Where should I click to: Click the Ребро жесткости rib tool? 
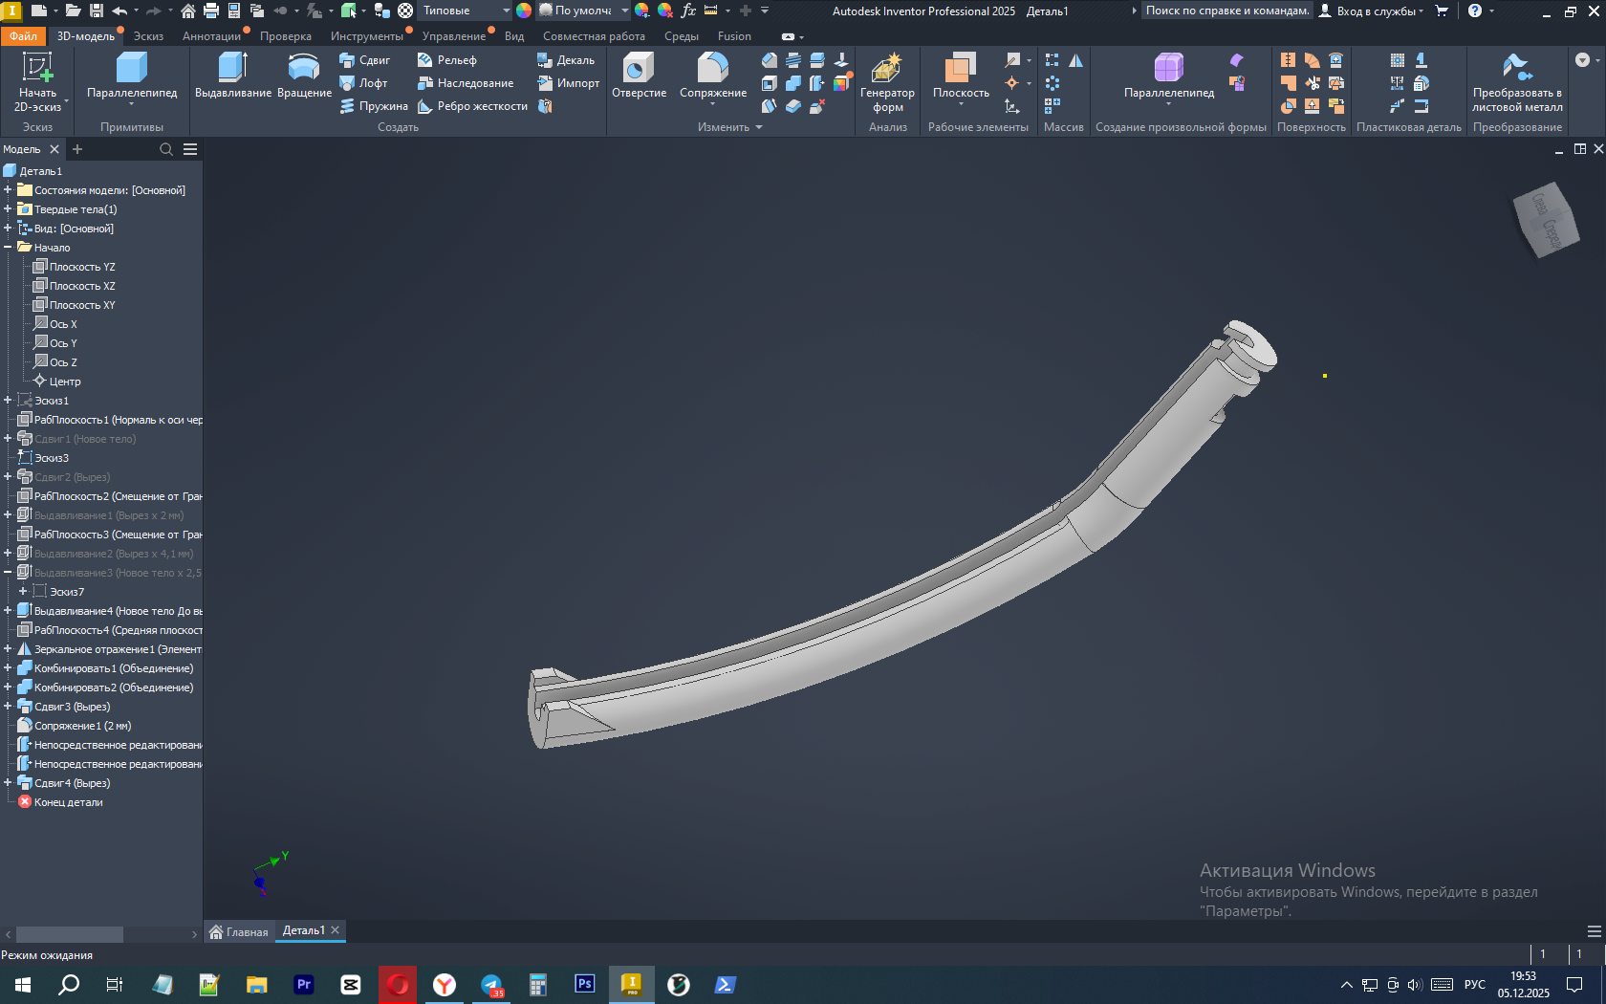pyautogui.click(x=472, y=106)
